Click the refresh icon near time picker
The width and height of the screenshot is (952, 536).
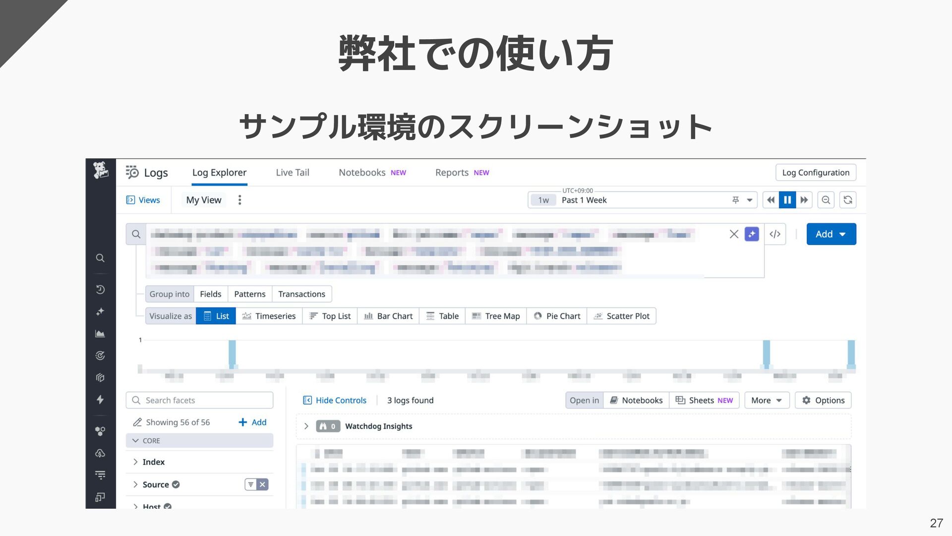pyautogui.click(x=848, y=200)
